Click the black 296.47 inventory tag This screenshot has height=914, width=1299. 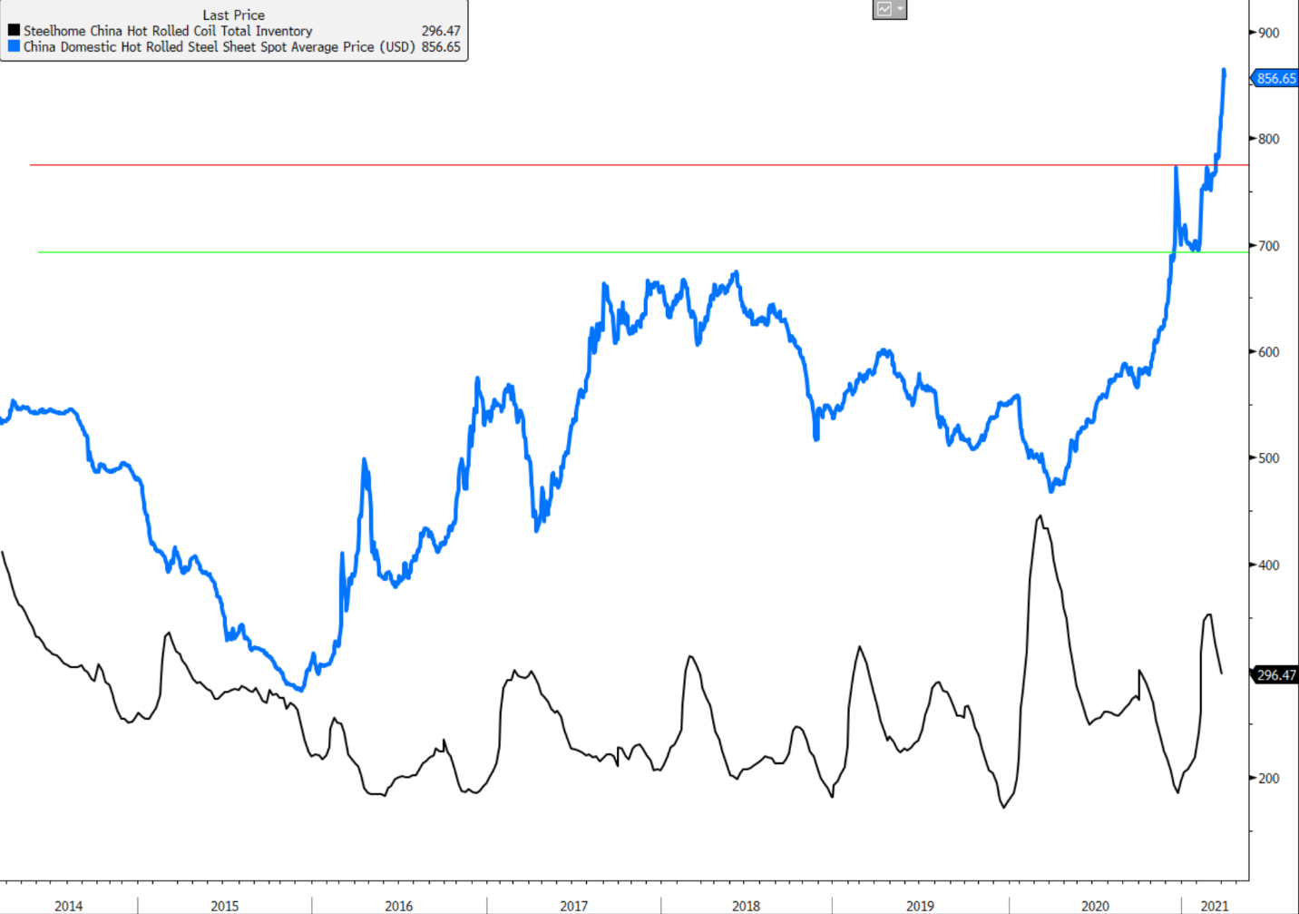pos(1275,675)
